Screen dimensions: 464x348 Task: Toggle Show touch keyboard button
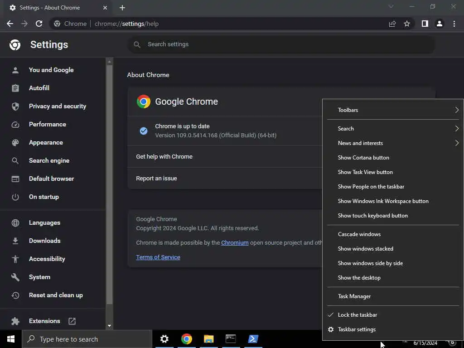point(393,216)
